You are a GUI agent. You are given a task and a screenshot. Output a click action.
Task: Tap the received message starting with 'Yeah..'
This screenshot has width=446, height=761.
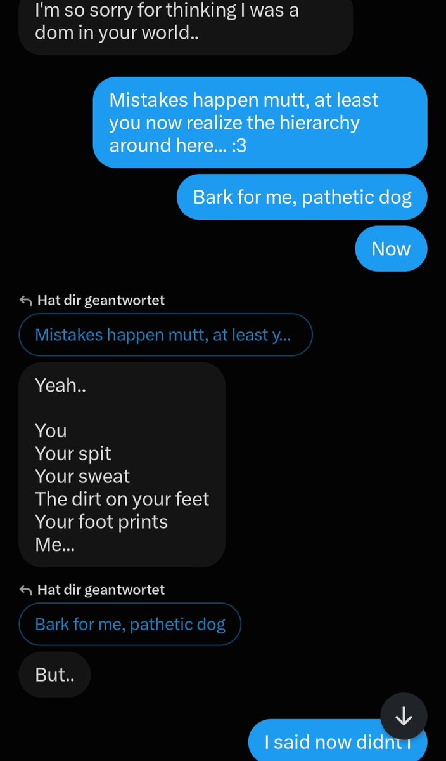(122, 465)
